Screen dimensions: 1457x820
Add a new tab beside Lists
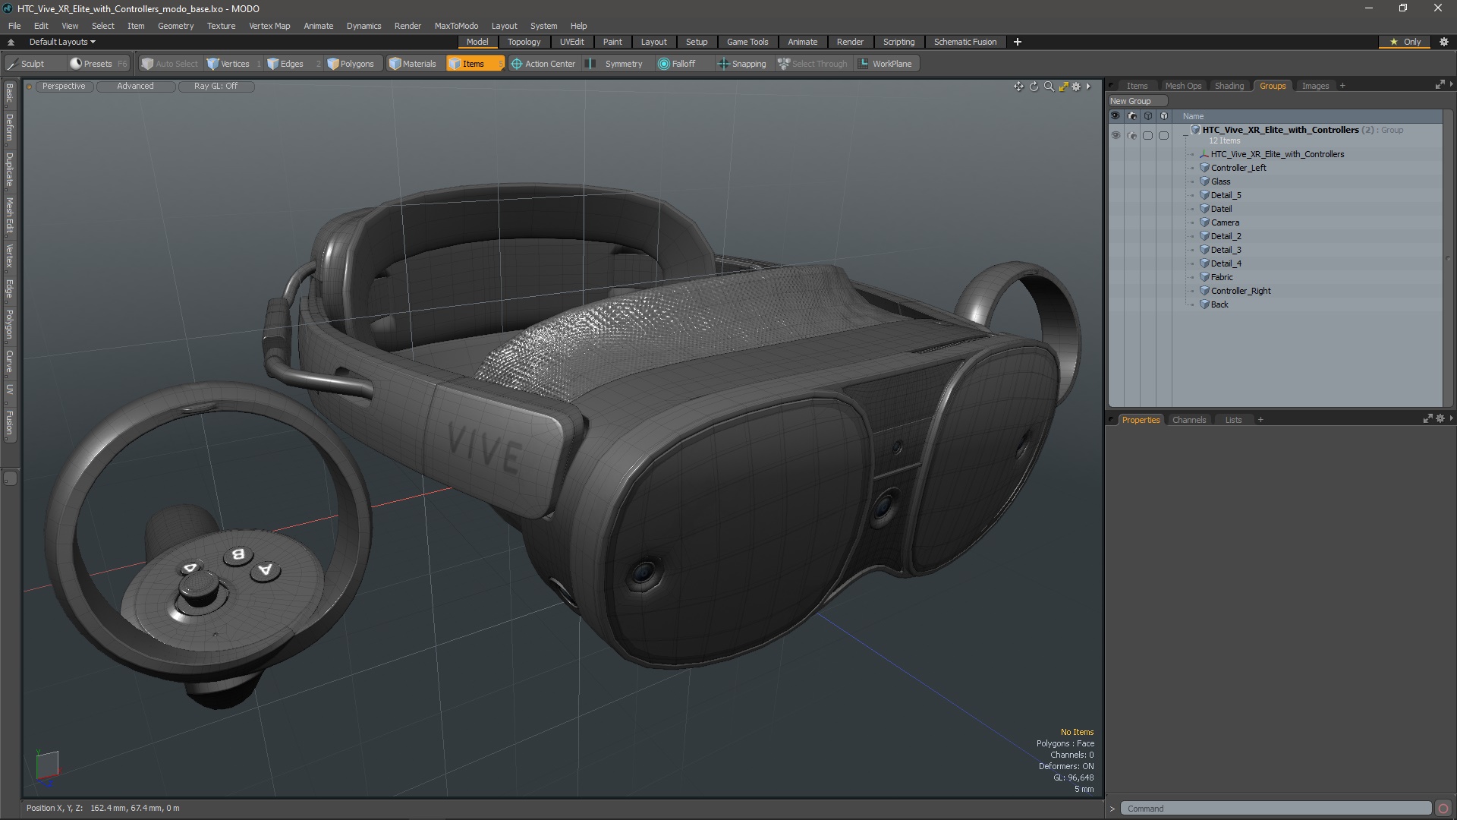click(1260, 420)
